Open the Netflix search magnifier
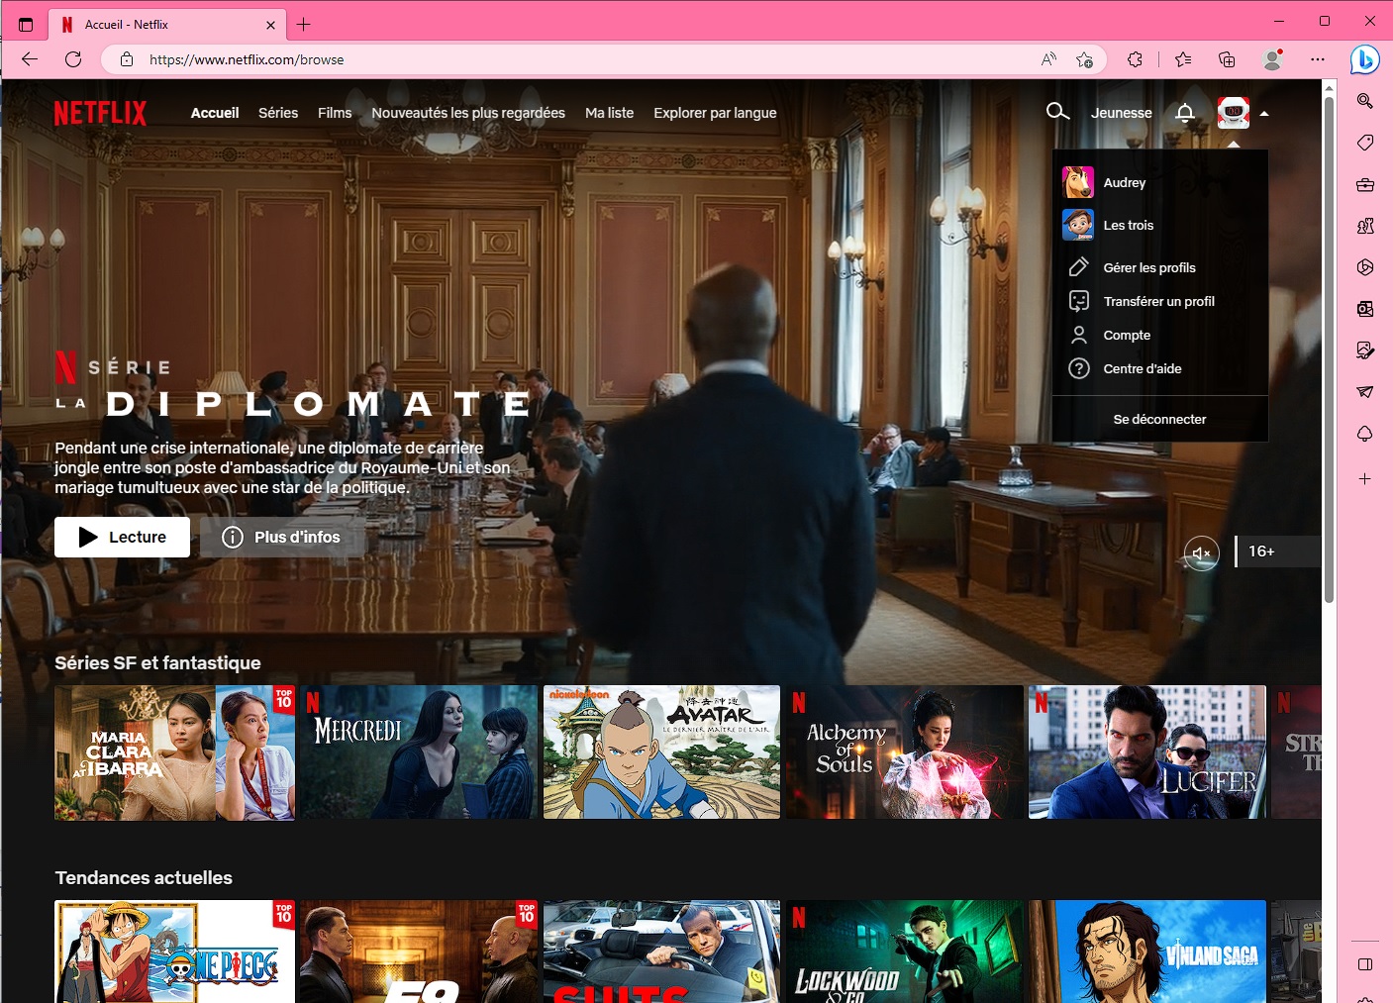Viewport: 1393px width, 1003px height. click(x=1057, y=112)
